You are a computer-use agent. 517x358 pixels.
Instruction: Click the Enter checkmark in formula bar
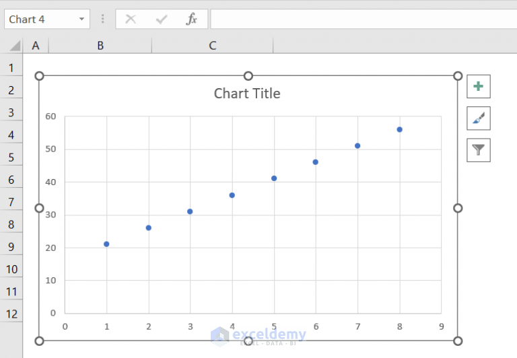162,20
